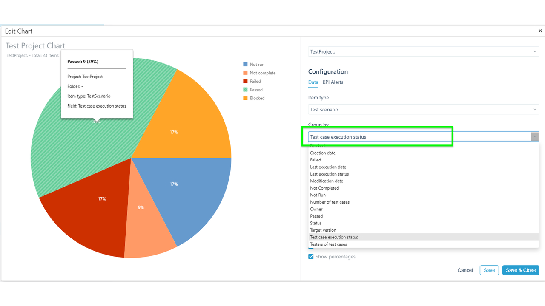Expand the Test scenario item type dropdown
This screenshot has width=545, height=306.
[424, 110]
